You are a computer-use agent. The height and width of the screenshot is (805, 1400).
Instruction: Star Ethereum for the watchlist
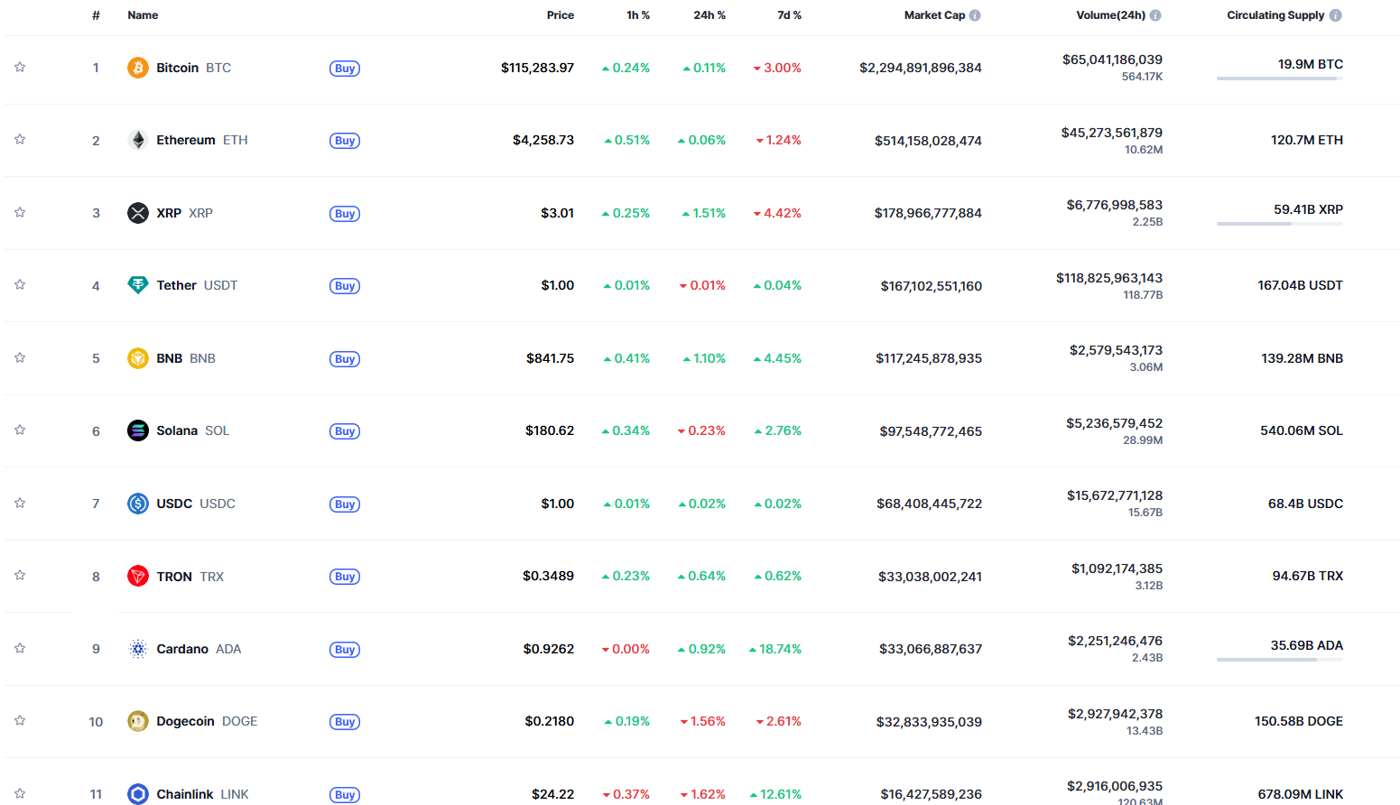point(20,139)
